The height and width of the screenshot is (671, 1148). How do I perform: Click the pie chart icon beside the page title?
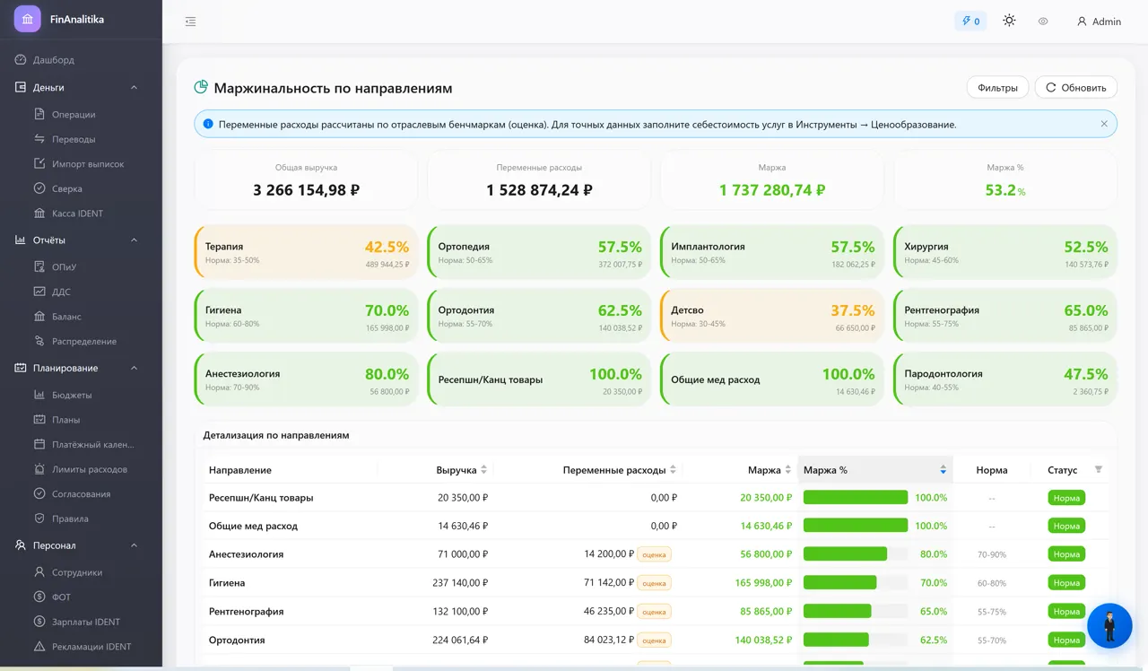pos(202,88)
